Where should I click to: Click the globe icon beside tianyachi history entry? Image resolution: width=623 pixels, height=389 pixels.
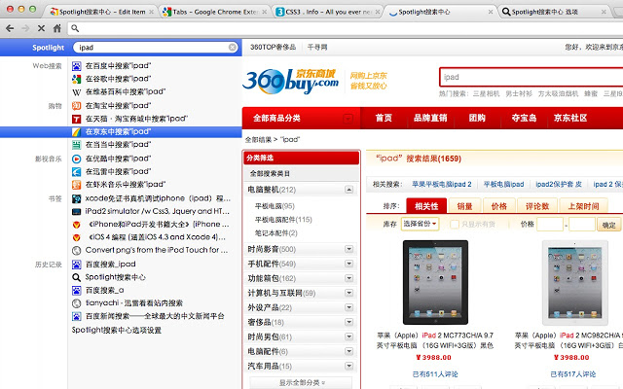pos(76,303)
